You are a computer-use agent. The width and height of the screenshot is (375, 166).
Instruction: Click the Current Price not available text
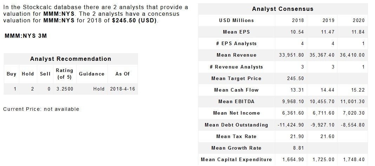pos(41,109)
